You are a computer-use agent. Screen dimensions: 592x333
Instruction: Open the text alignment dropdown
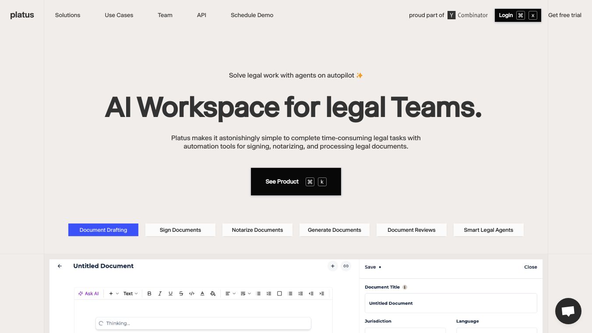point(230,294)
